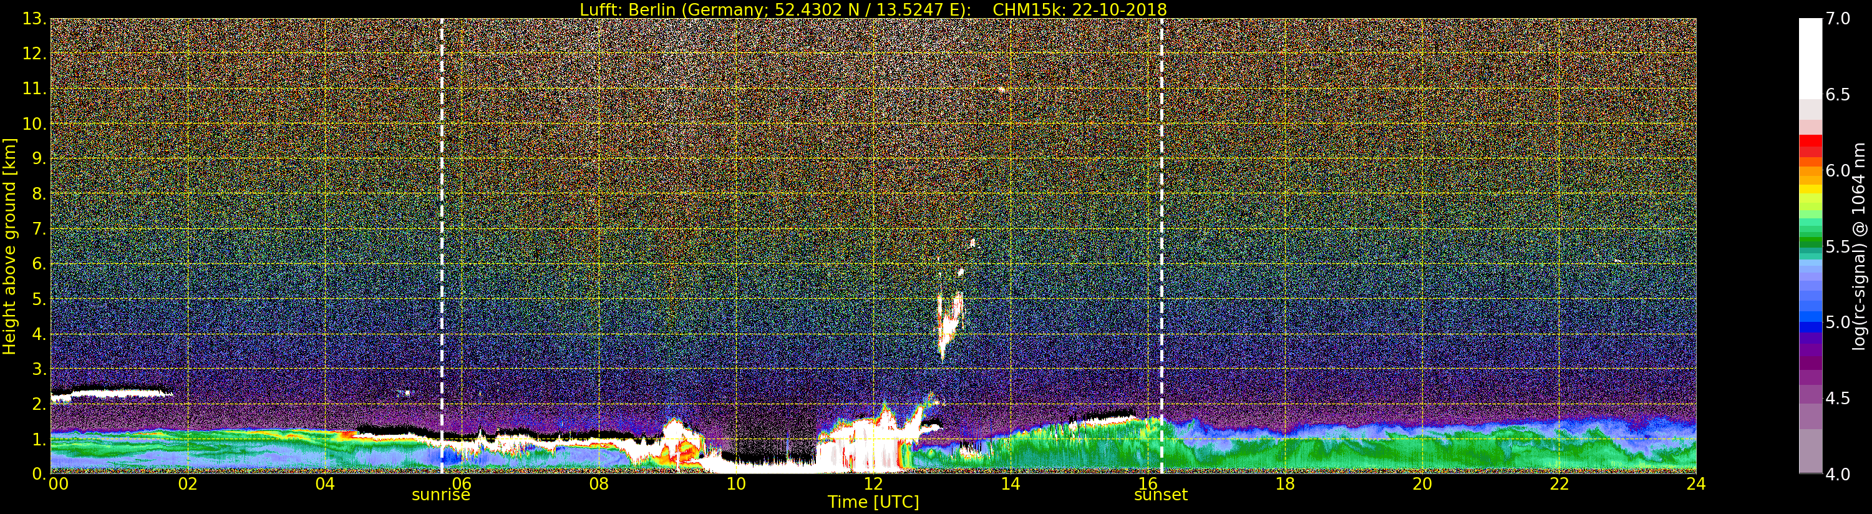
Task: Click the 'Time [UTC]' axis label
Action: click(873, 502)
